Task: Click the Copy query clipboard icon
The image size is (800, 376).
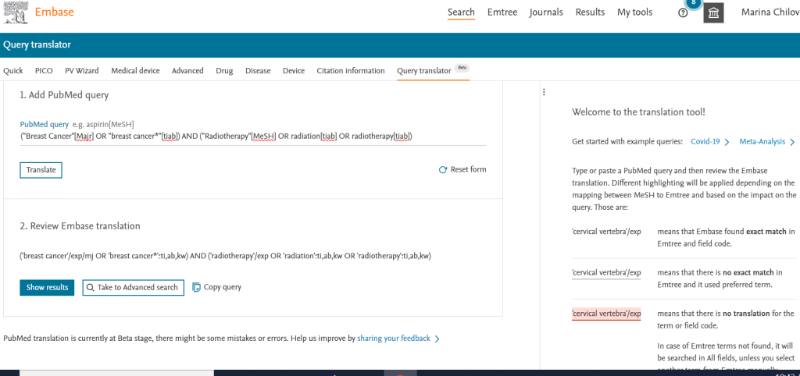Action: (196, 287)
